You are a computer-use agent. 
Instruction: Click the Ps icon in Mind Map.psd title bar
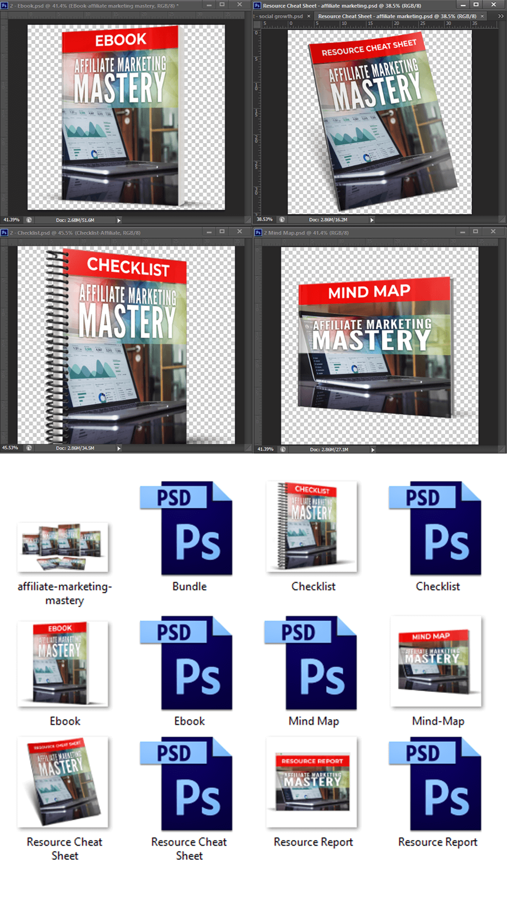tap(258, 232)
